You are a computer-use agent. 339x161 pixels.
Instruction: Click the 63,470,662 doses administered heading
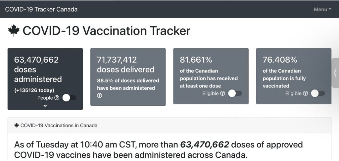[x=36, y=60]
